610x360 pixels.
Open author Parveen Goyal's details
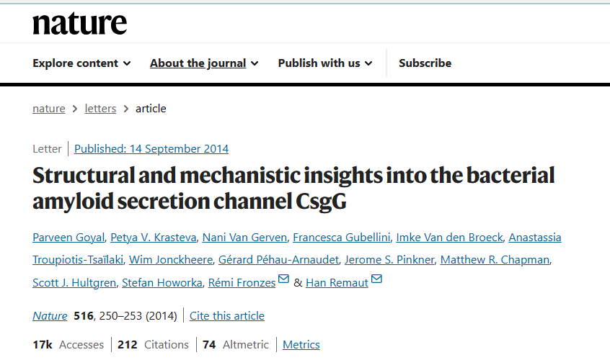(x=67, y=238)
